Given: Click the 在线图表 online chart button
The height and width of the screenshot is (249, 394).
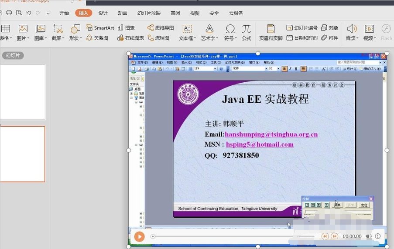Looking at the screenshot, I should click(131, 38).
